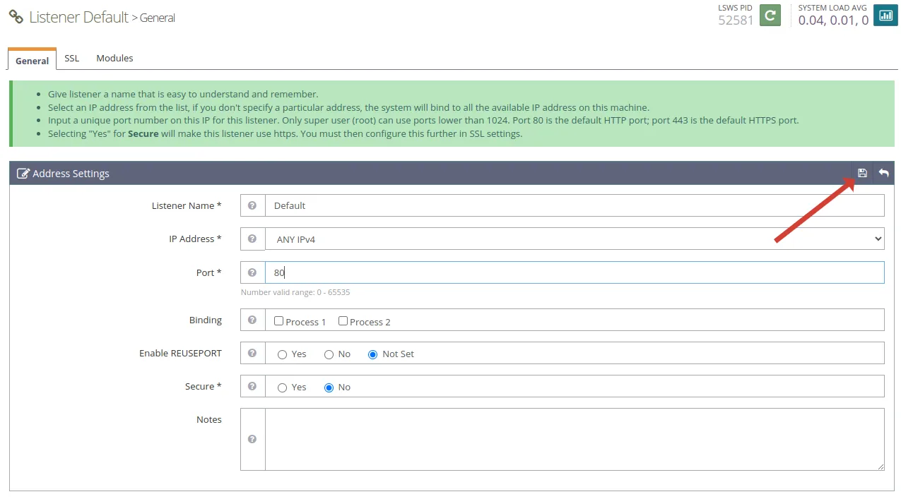
Task: Click the Listener Name input field
Action: [x=575, y=205]
